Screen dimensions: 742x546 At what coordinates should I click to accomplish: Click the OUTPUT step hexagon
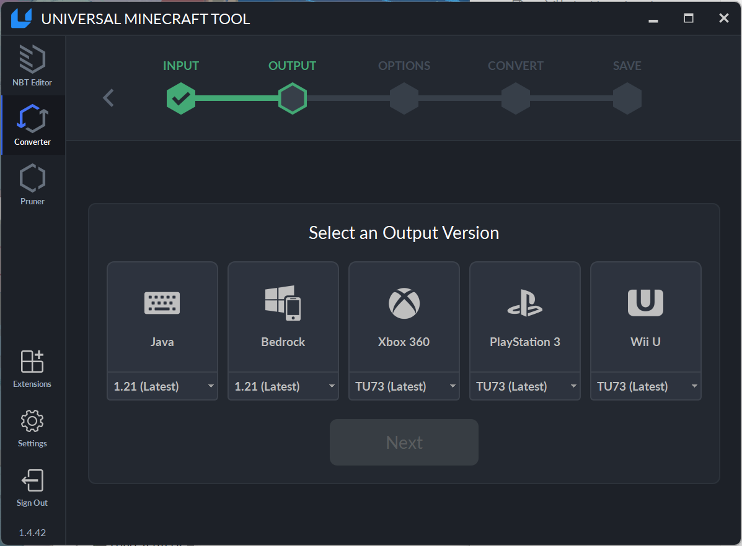pyautogui.click(x=293, y=98)
